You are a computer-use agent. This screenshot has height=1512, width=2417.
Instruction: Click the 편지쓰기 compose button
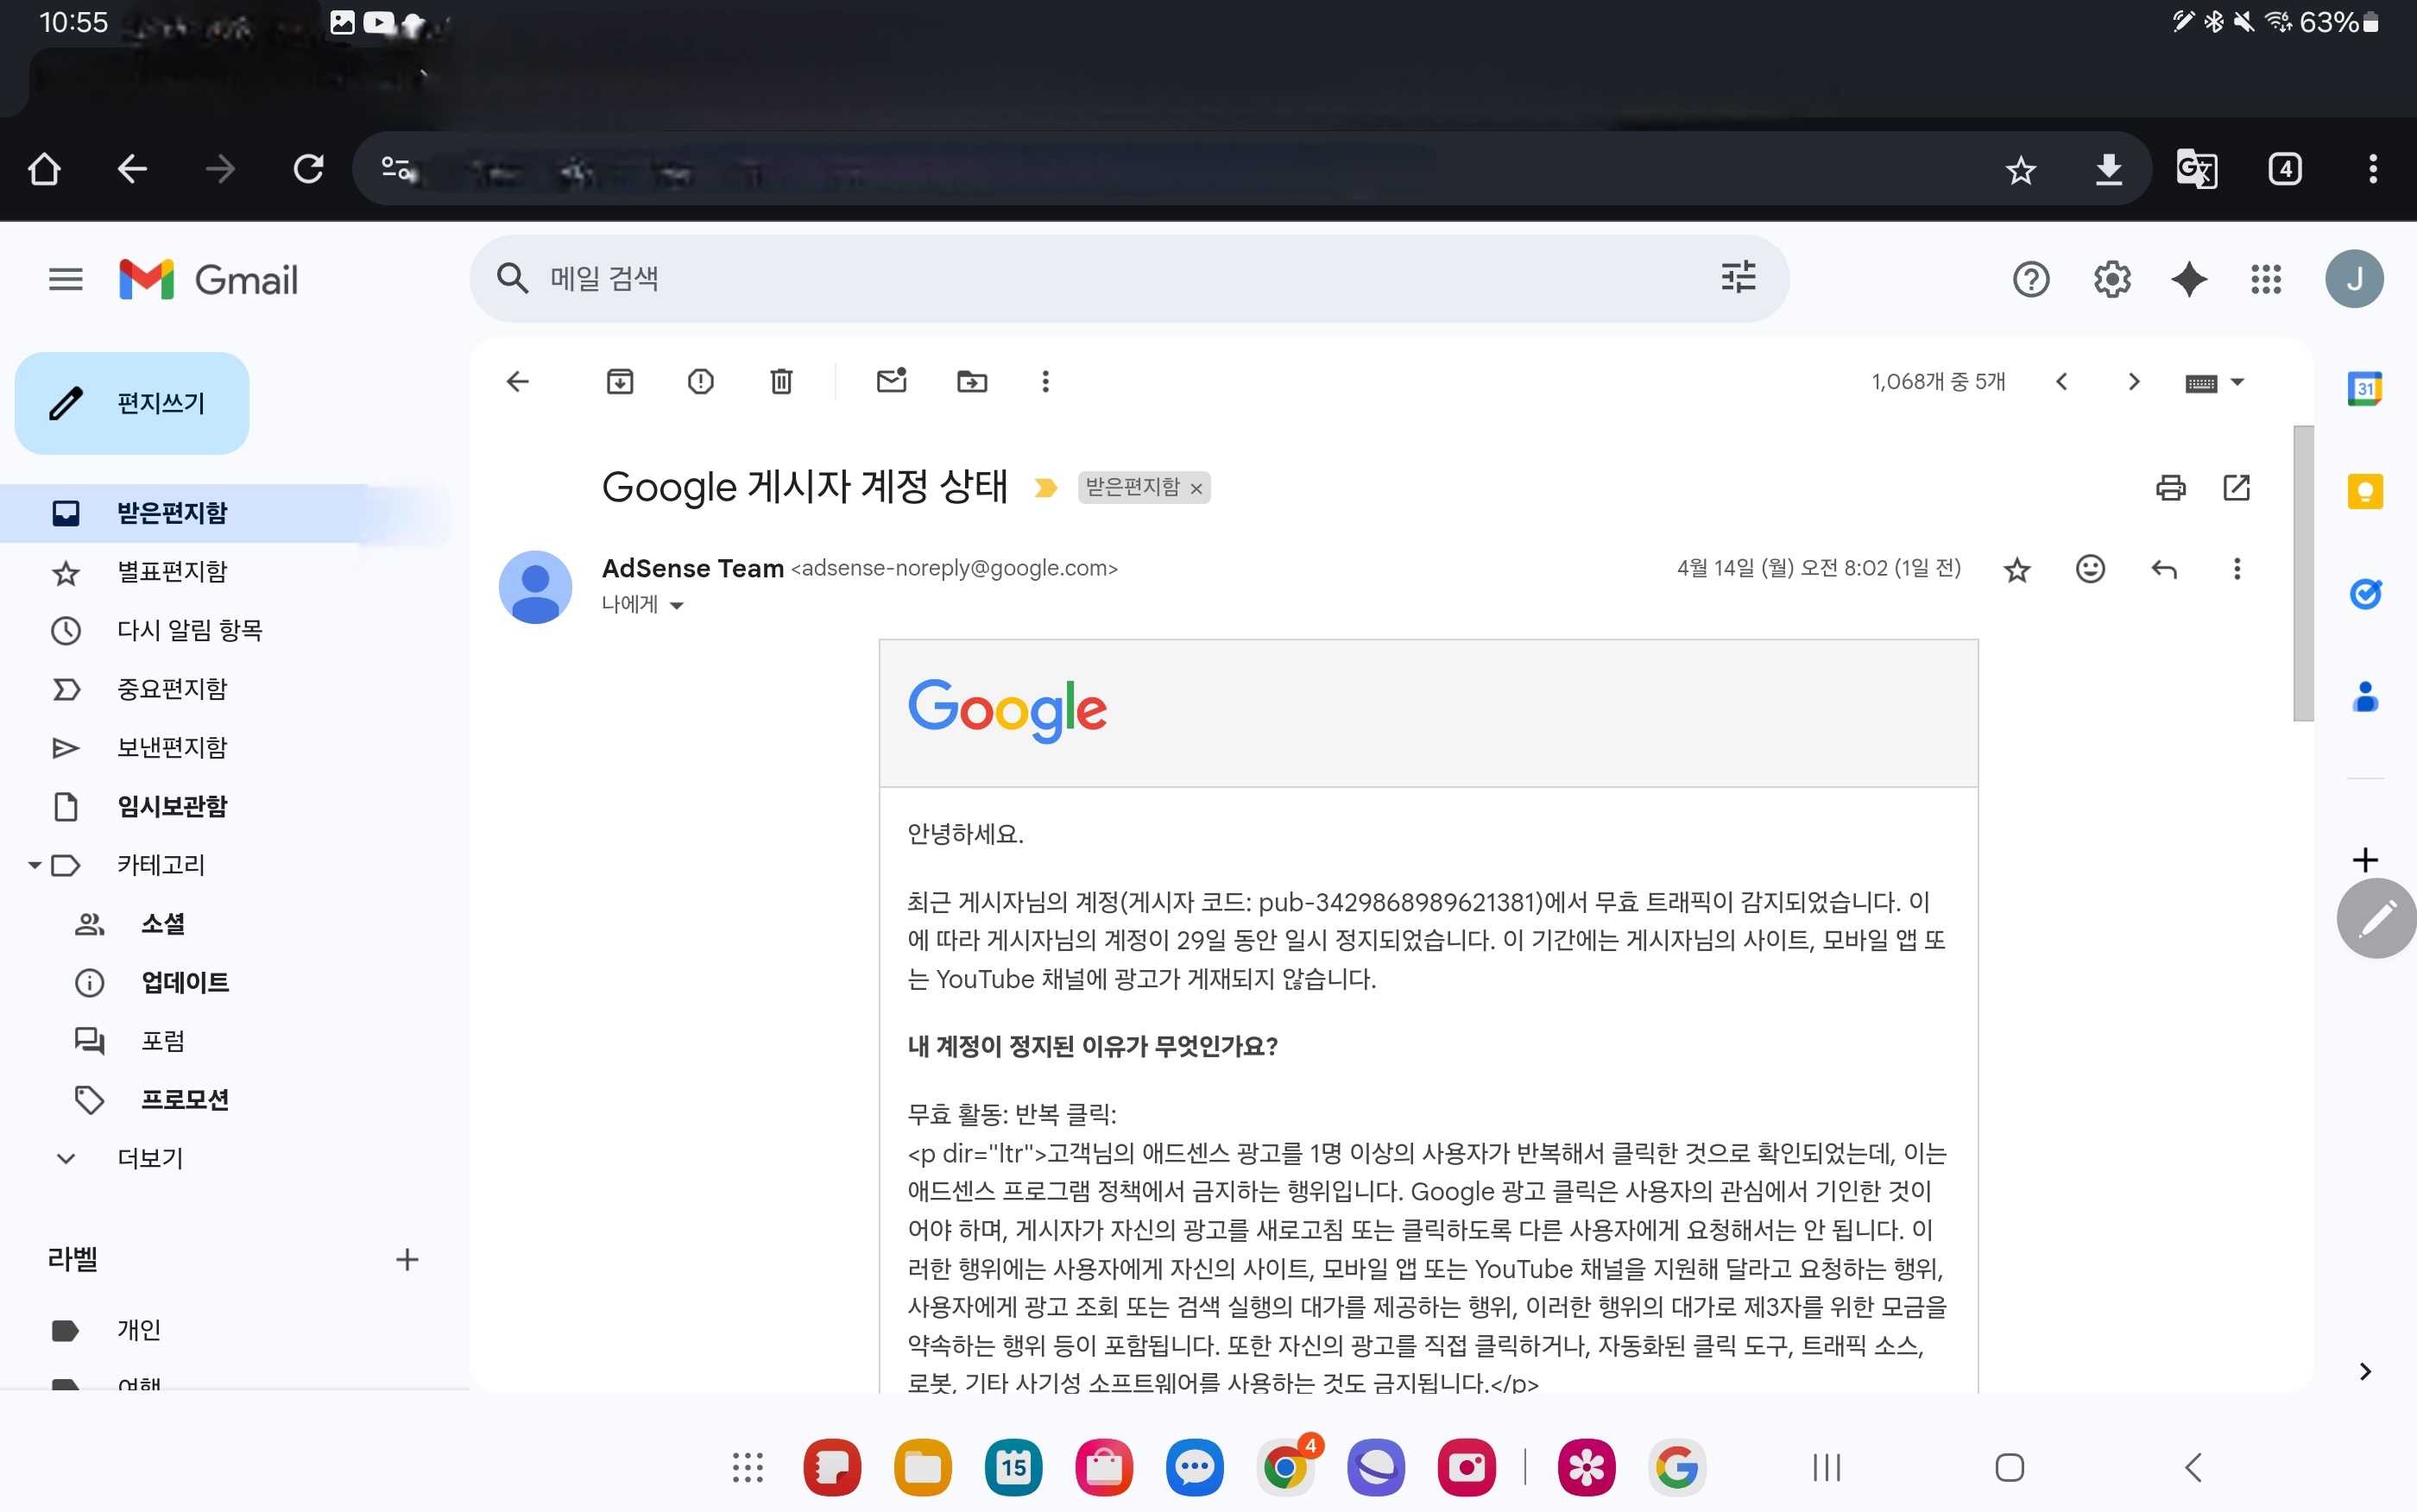point(132,403)
